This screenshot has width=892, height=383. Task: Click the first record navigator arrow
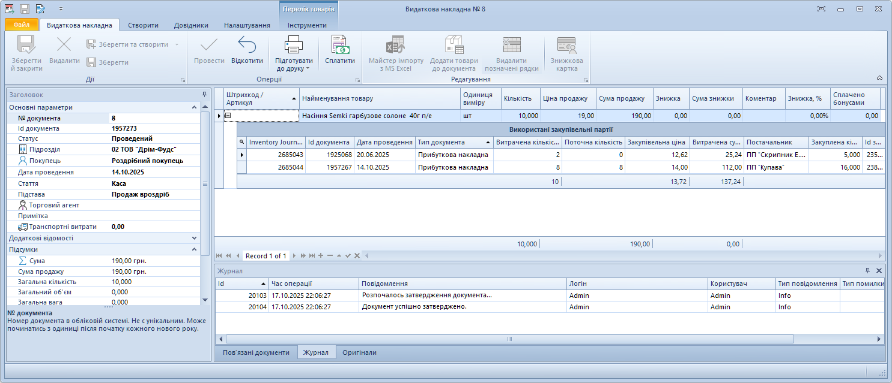pos(219,256)
